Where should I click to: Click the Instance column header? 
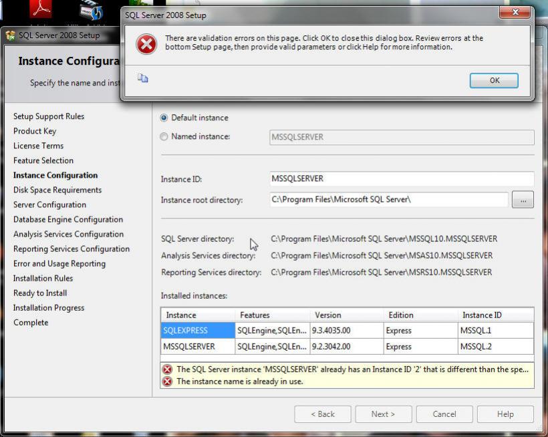[x=198, y=315]
